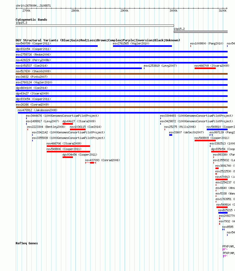Select nsv428229 (Perry2008b) variant
This screenshot has height=271, width=235.
(33, 60)
